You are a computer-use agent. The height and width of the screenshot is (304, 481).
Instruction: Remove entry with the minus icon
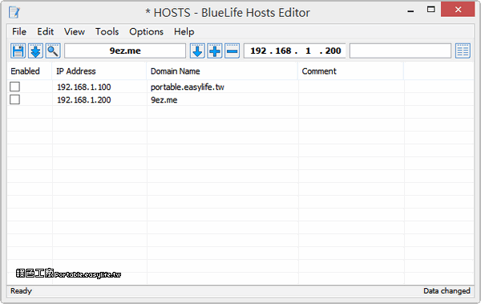tap(232, 51)
